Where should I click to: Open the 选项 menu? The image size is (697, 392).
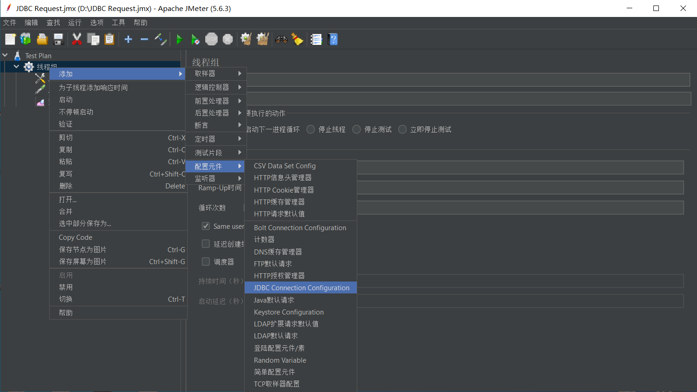pyautogui.click(x=97, y=22)
